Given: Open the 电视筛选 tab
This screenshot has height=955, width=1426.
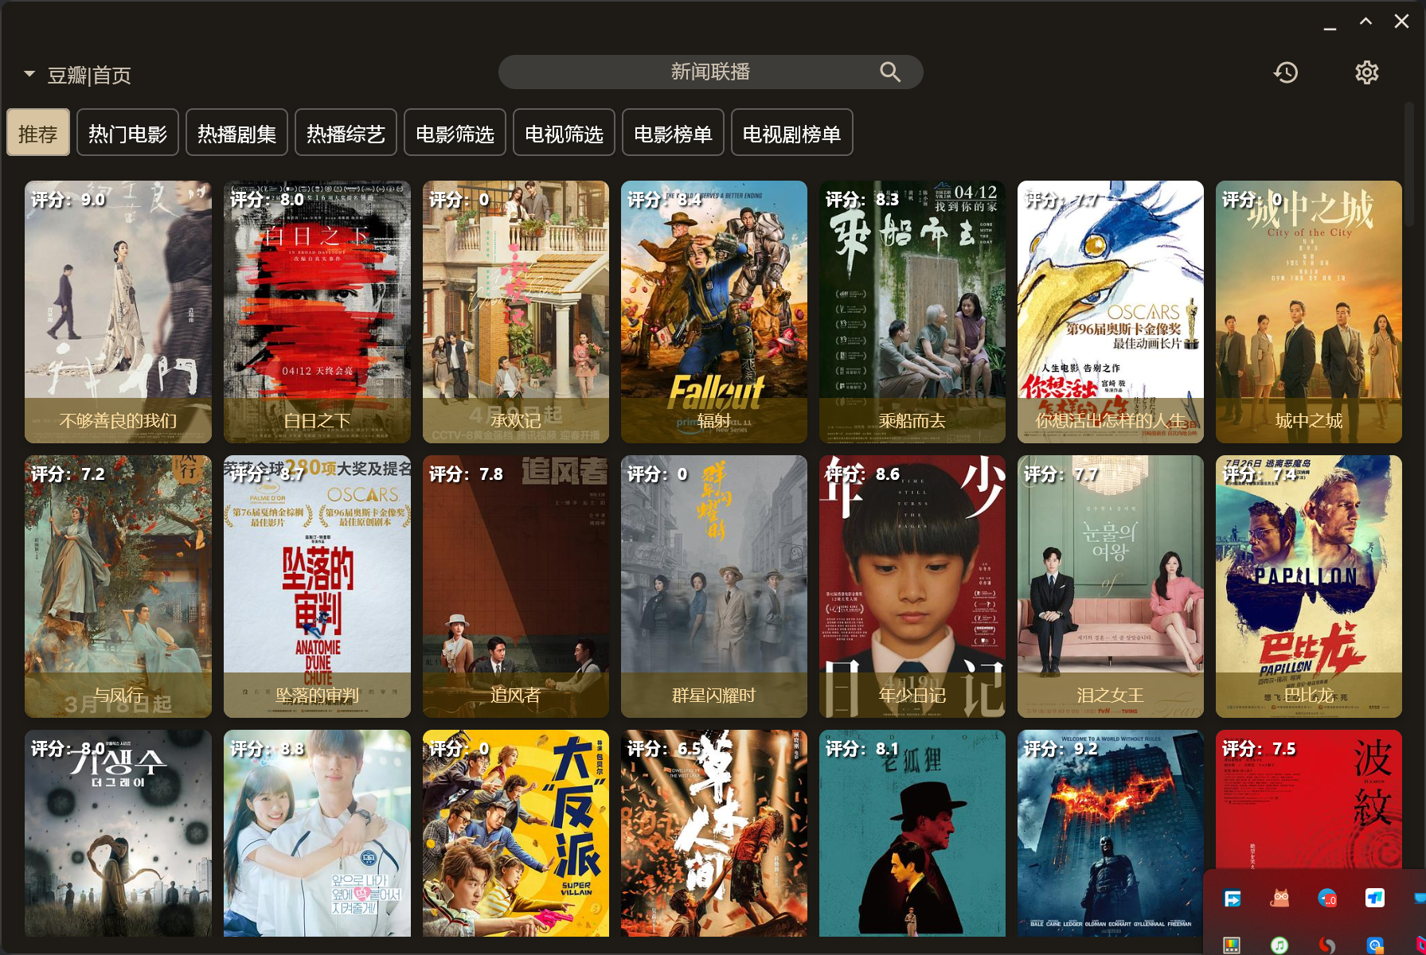Looking at the screenshot, I should click(x=564, y=133).
